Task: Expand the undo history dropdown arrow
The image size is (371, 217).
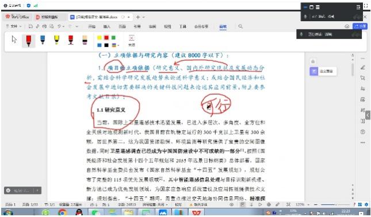Action: [x=63, y=26]
